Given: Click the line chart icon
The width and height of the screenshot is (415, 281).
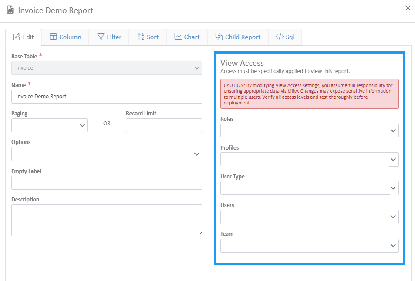Looking at the screenshot, I should [x=178, y=37].
